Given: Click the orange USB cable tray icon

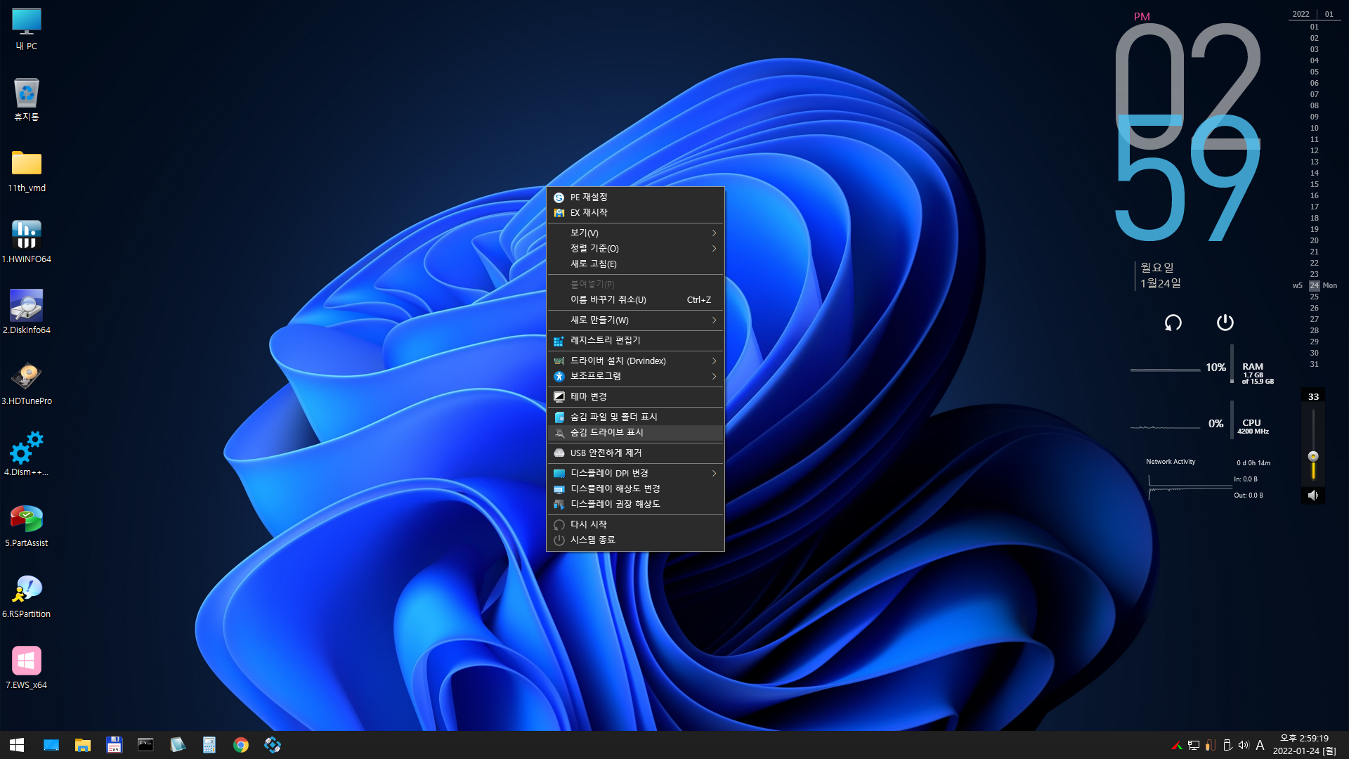Looking at the screenshot, I should tap(1211, 746).
